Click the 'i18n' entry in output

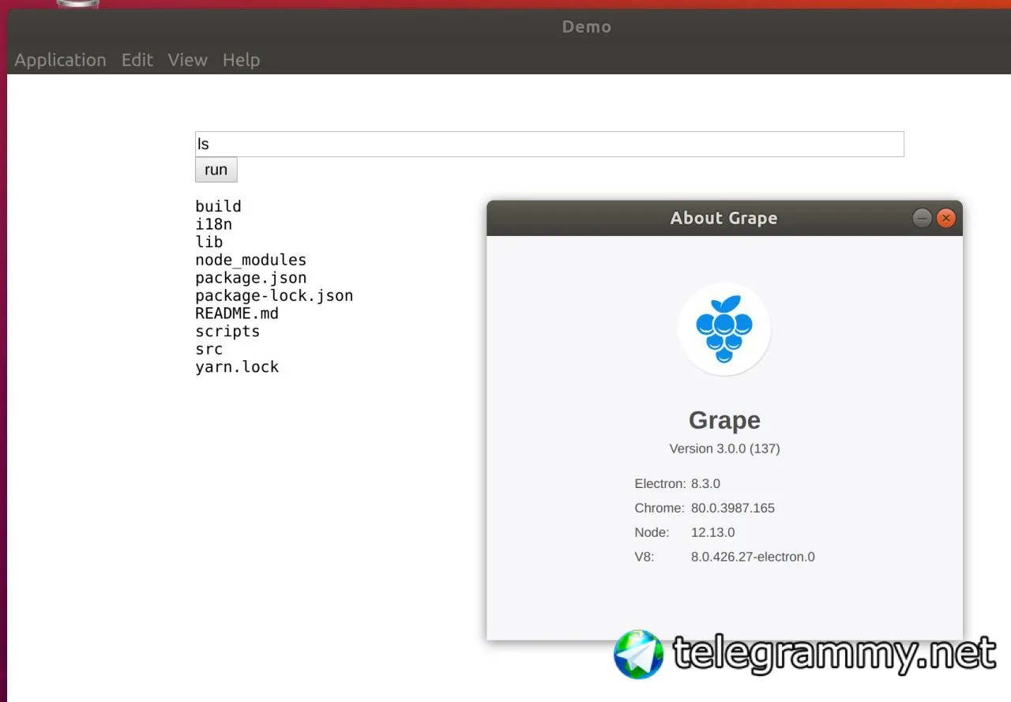(214, 224)
